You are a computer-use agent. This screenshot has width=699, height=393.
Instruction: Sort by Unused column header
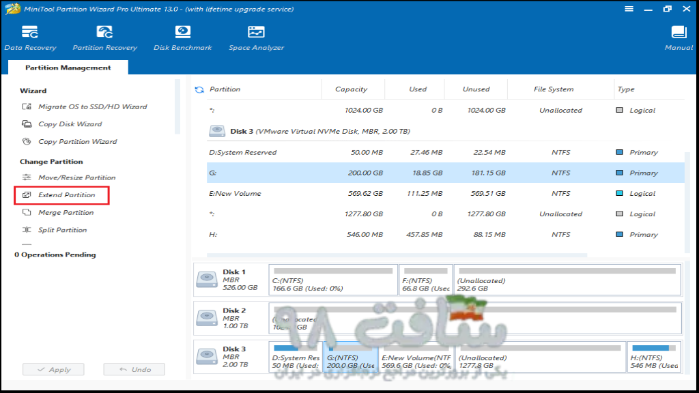pos(476,89)
